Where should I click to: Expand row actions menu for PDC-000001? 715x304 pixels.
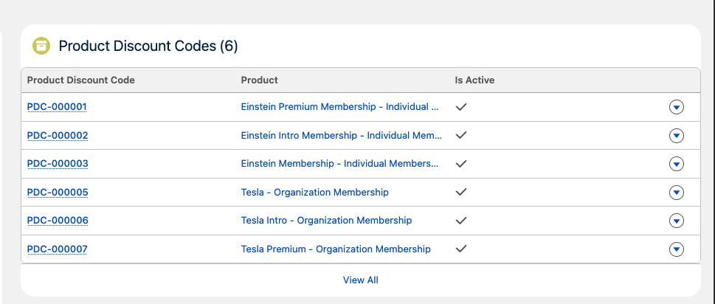(x=676, y=107)
